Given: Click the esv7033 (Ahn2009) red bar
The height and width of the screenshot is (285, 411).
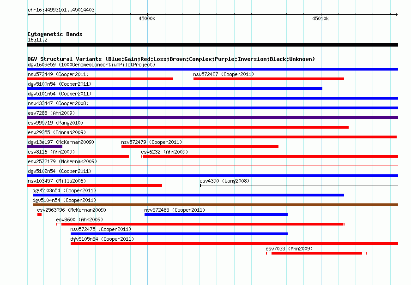Looking at the screenshot, I should (316, 253).
